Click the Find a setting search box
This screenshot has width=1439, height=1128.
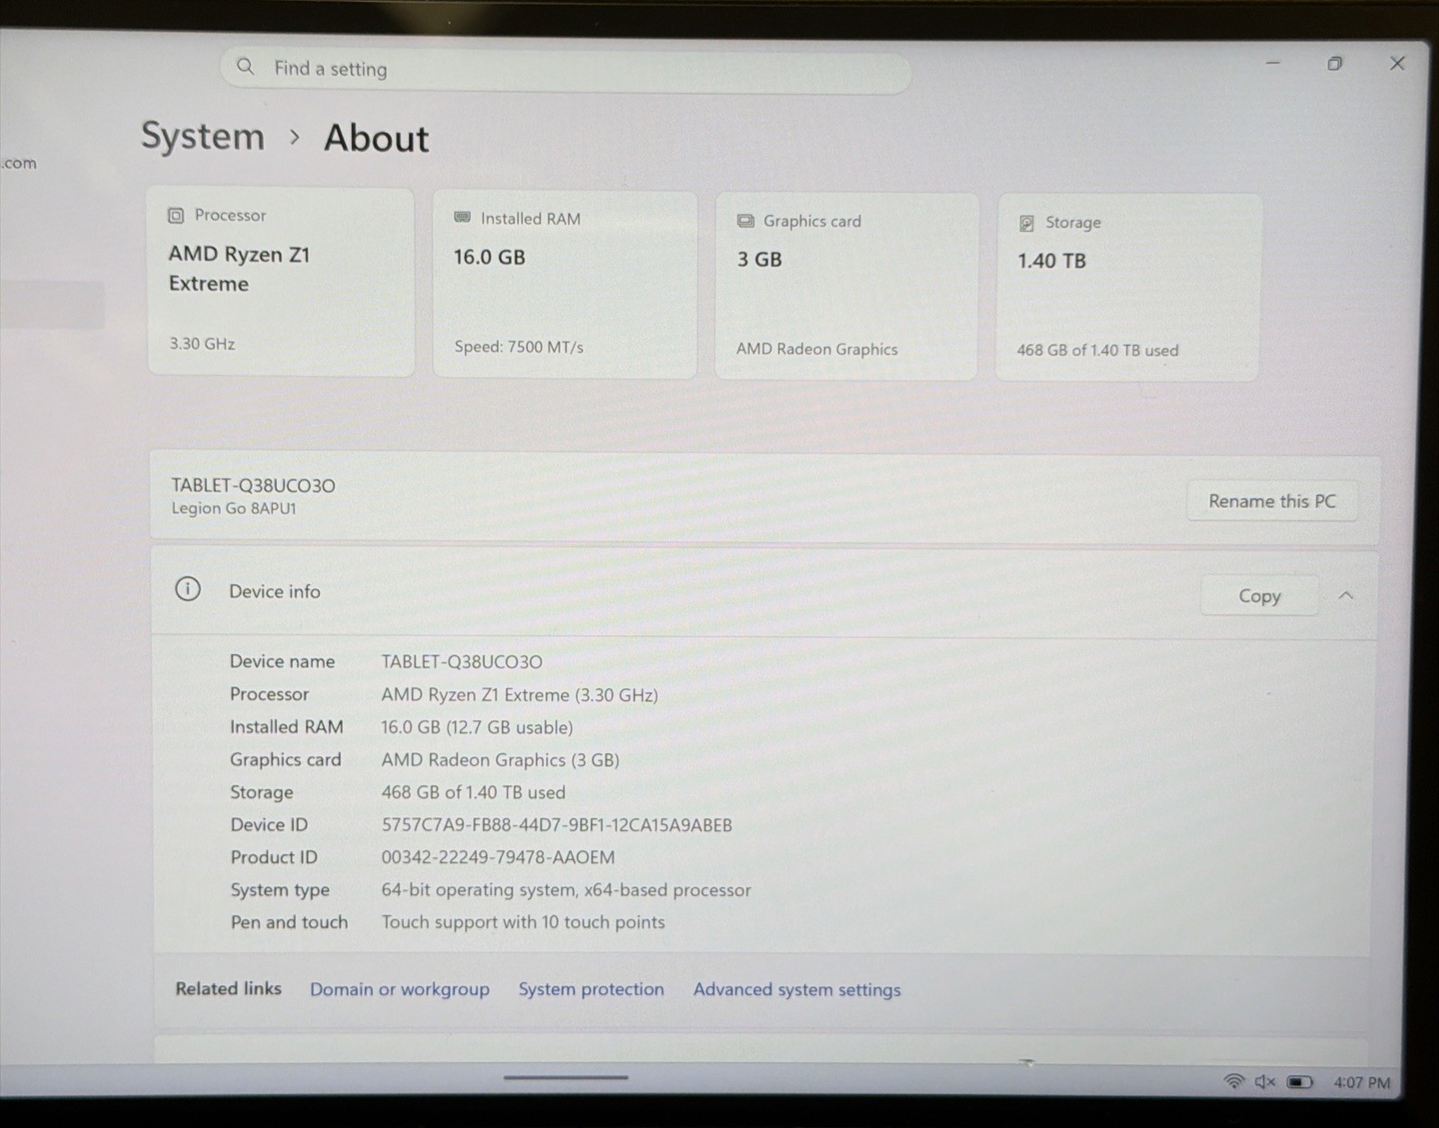coord(566,69)
